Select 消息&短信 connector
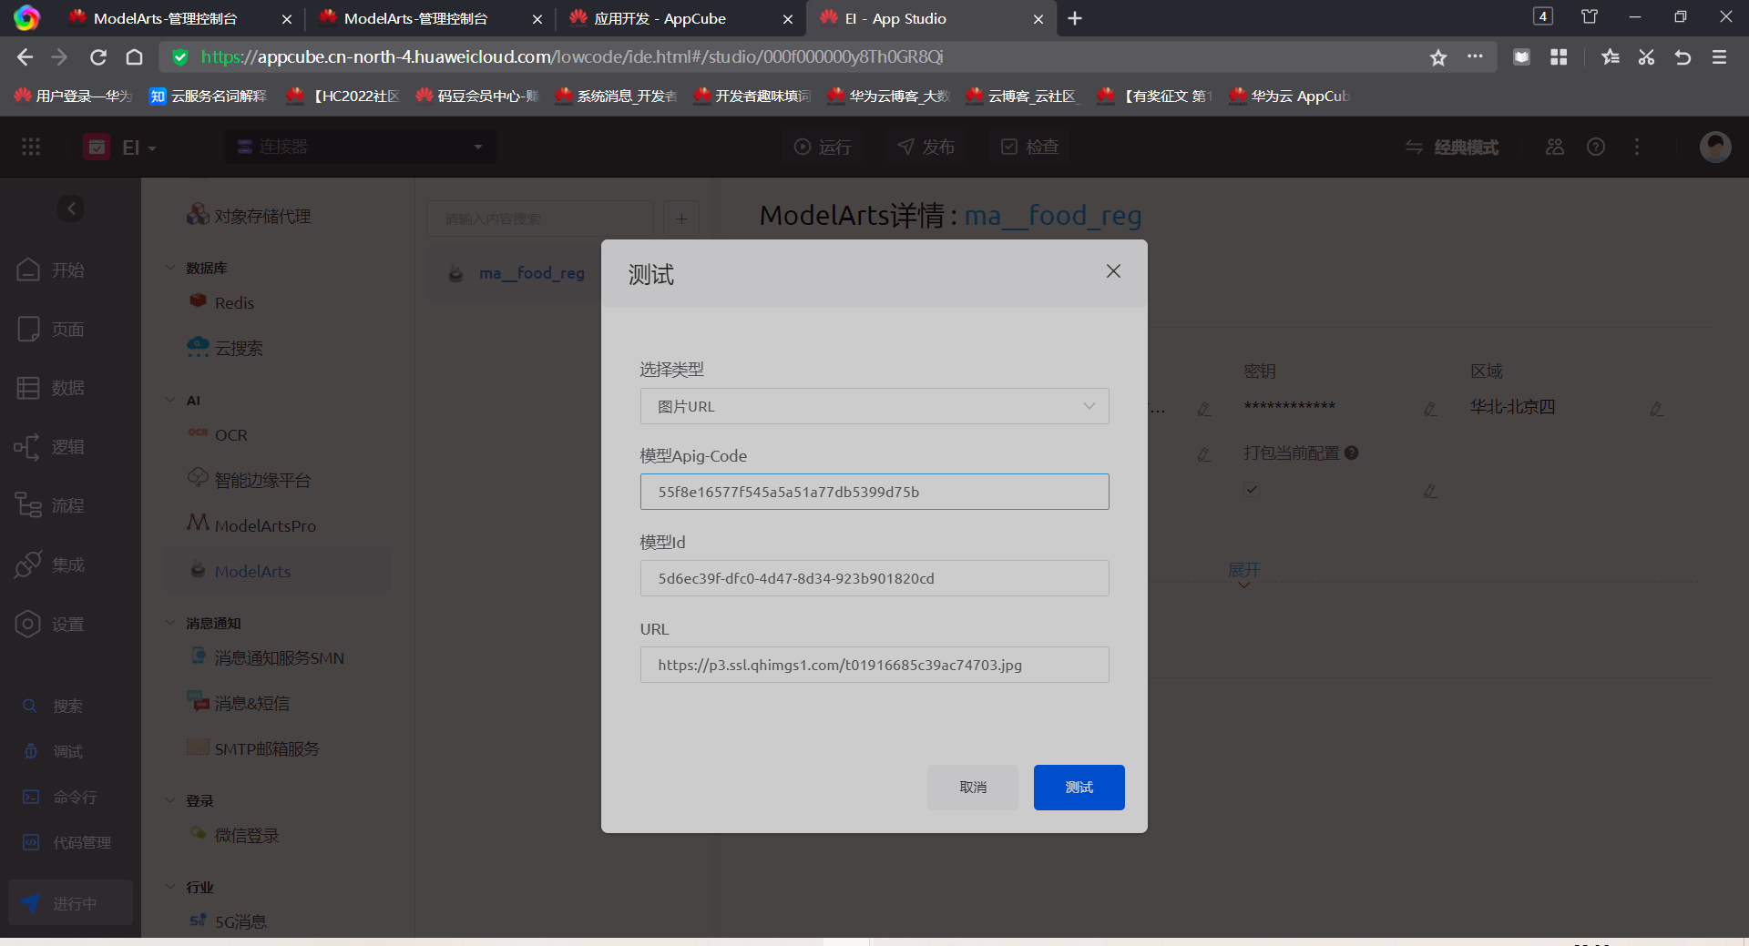 239,703
